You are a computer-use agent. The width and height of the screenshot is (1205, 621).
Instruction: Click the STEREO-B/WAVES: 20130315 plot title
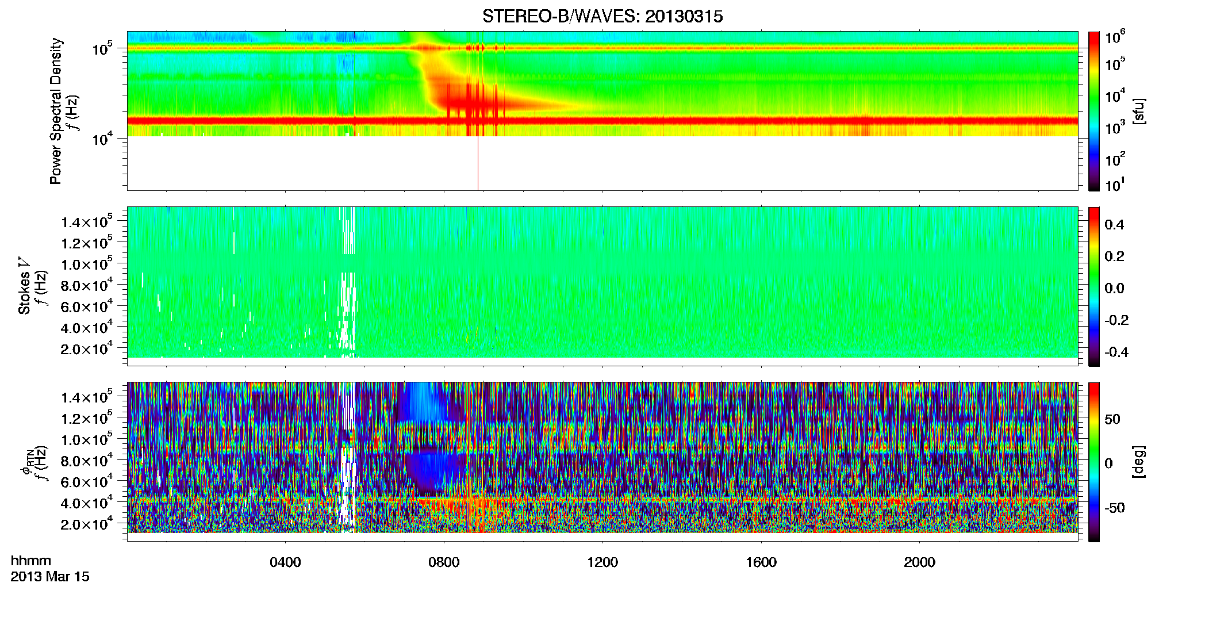click(602, 16)
